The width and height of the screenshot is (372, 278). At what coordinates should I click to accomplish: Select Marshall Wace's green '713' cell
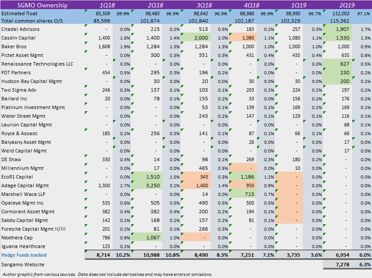pos(243,194)
